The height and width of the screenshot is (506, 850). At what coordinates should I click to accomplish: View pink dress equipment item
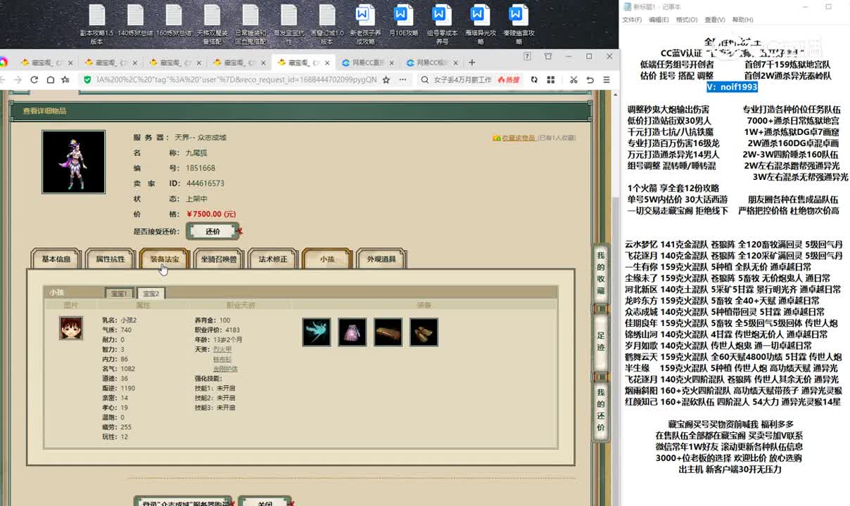(353, 332)
